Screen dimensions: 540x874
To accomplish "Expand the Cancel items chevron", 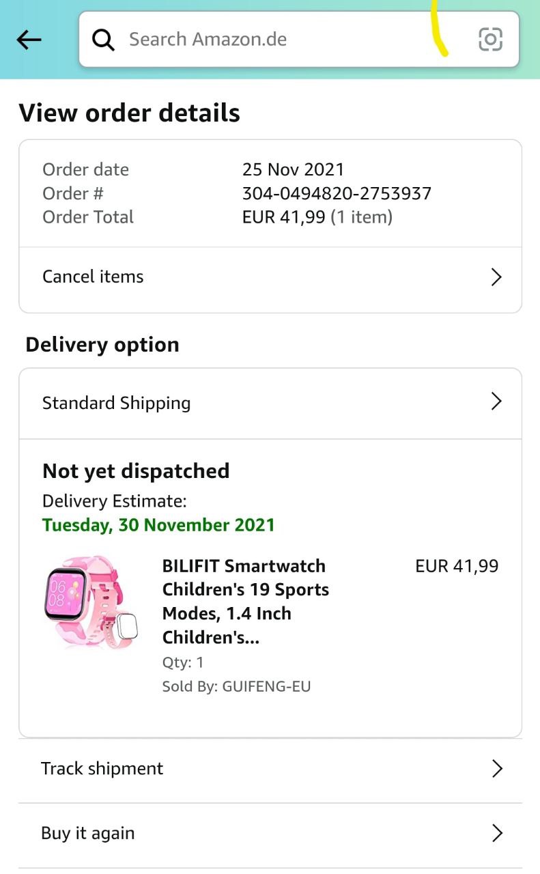I will 496,277.
